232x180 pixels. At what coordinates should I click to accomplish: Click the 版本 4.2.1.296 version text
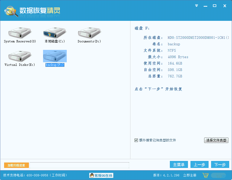[x=166, y=175]
